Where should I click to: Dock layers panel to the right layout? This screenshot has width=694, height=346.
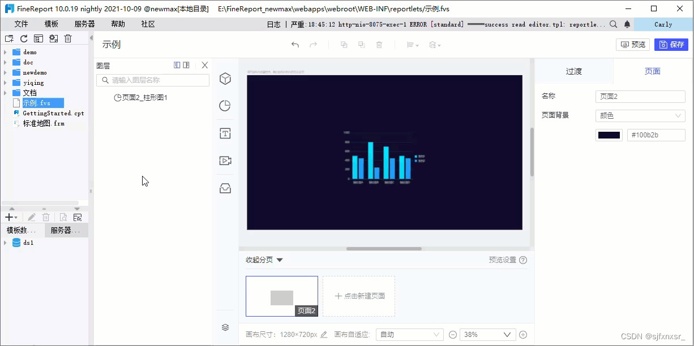[x=186, y=65]
